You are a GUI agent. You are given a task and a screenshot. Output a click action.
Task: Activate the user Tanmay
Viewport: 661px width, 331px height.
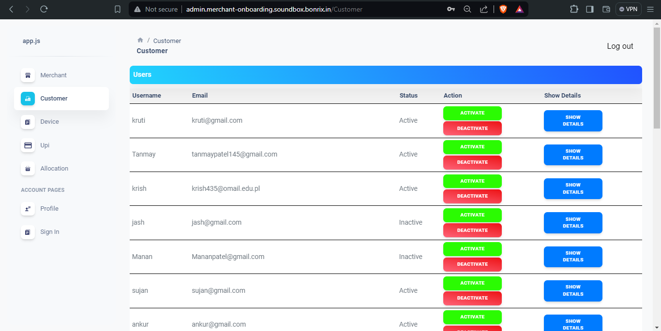[472, 147]
